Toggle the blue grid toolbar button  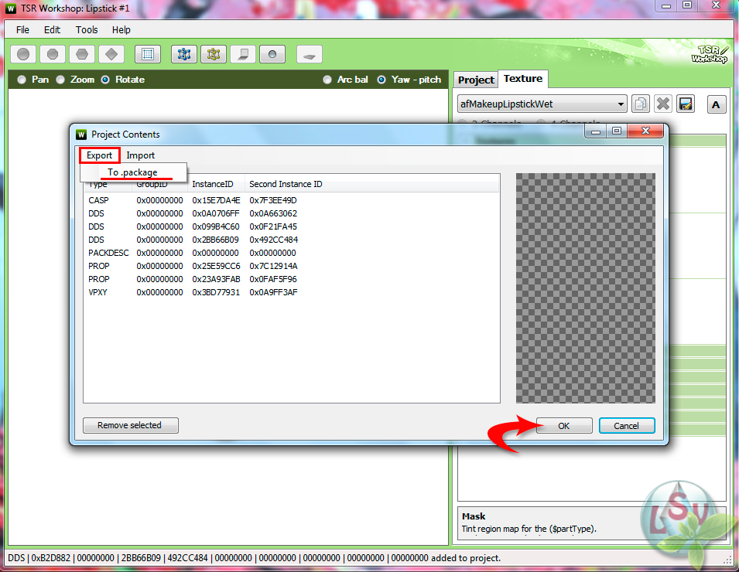tap(148, 54)
